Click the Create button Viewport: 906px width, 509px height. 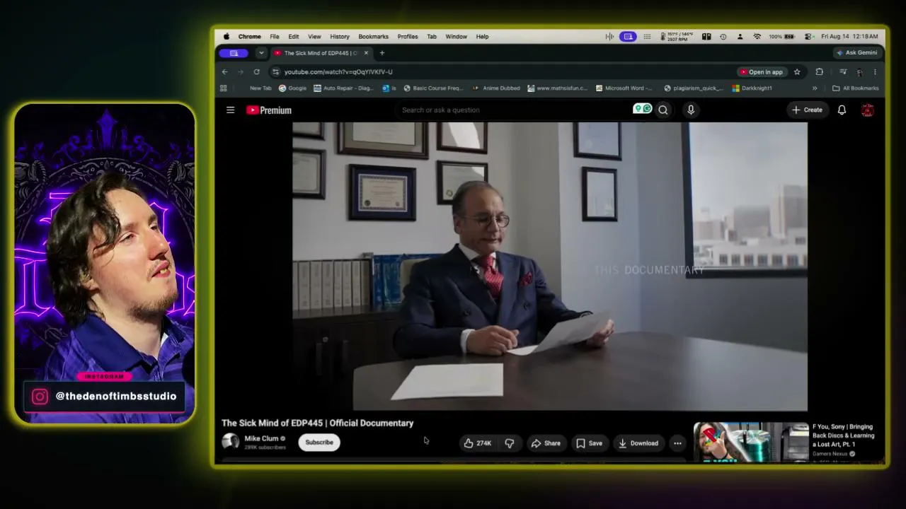click(x=807, y=110)
